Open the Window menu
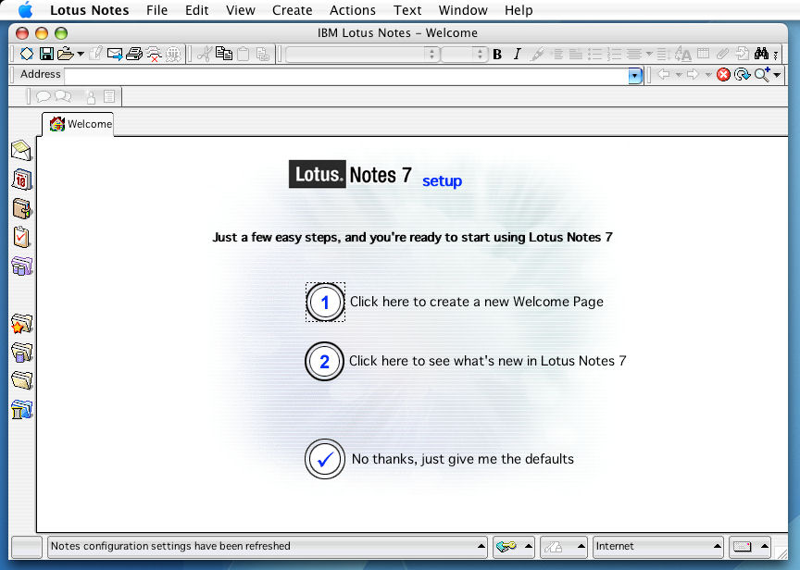Screen dimensions: 800x570 pos(463,10)
